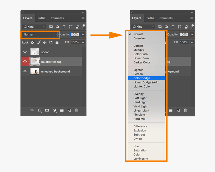Click the type layer filter in left panel

click(x=64, y=27)
